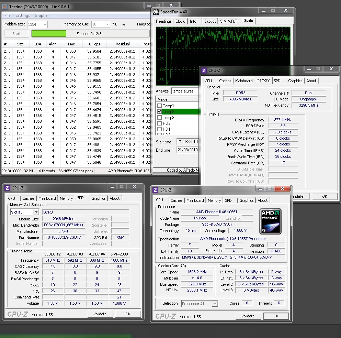This screenshot has width=341, height=338.
Task: Open Memory tab in CPU-Z processor window
Action: 214,200
